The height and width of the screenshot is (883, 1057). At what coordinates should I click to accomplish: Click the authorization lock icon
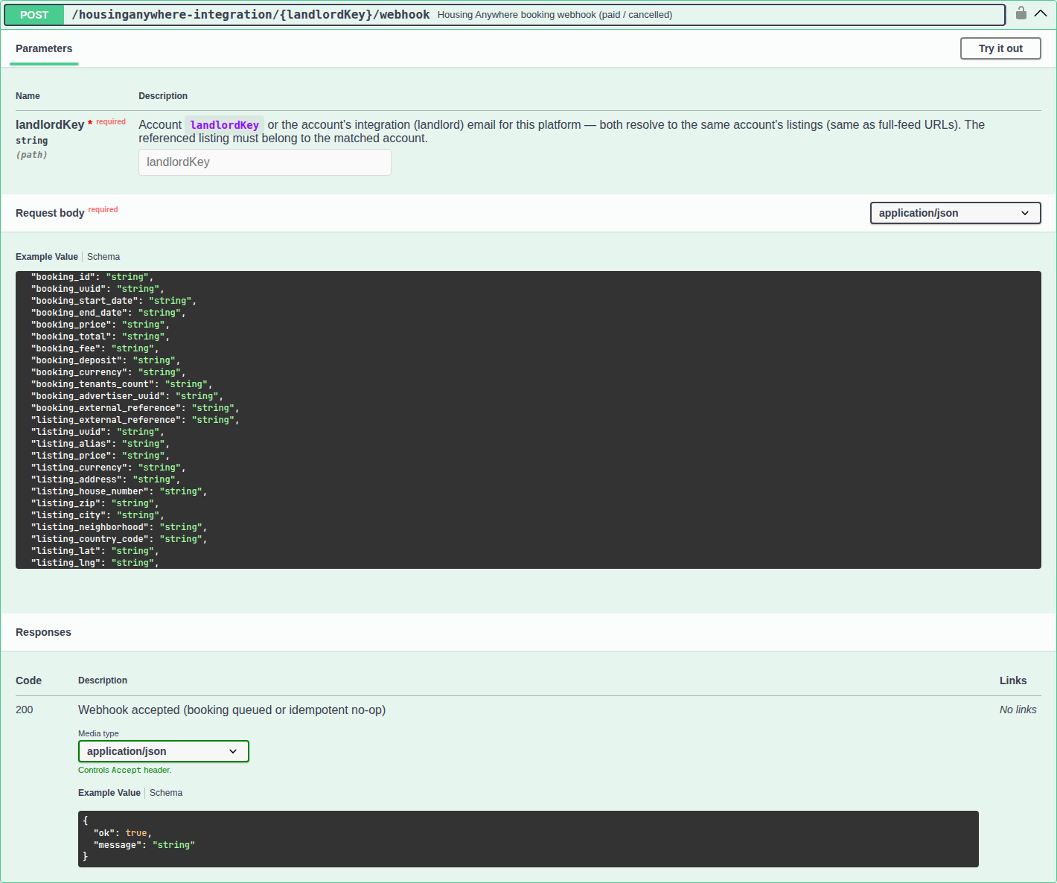click(1021, 13)
